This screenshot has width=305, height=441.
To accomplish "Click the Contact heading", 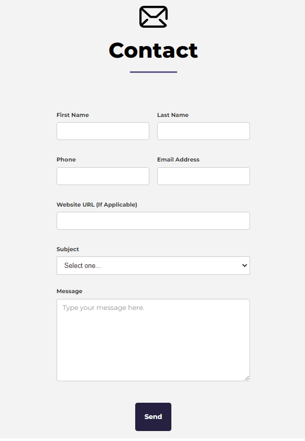I will 153,51.
